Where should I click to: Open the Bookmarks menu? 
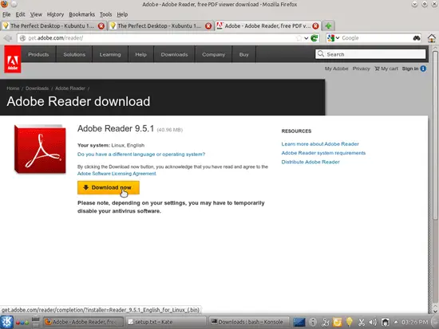pyautogui.click(x=81, y=14)
